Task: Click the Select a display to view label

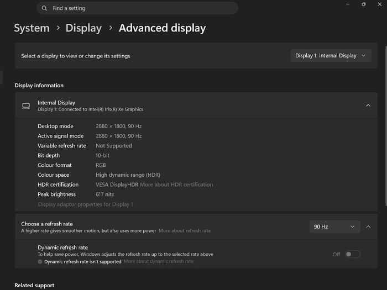Action: click(76, 56)
